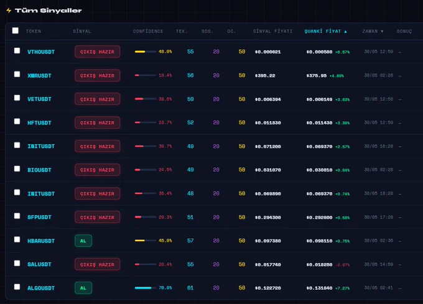Screen dimensions: 423x304
Task: Click Çıkış Hazır badge in VETUSDT row
Action: click(98, 99)
